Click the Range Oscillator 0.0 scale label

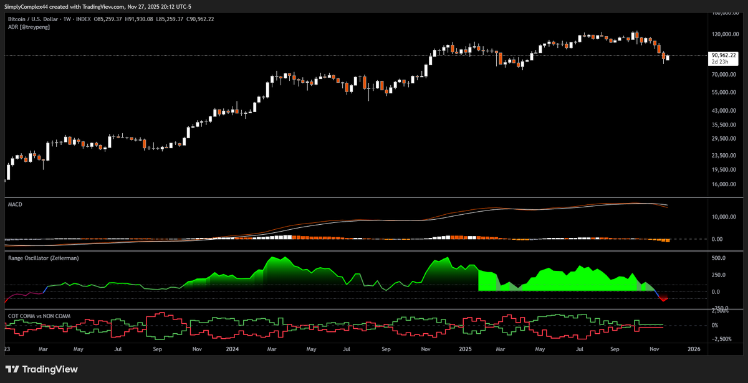coord(716,291)
